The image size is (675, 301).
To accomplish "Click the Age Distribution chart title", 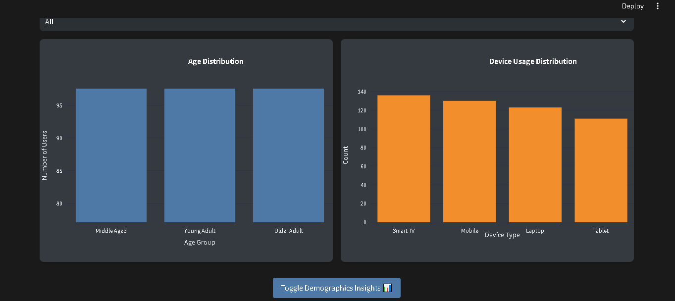I will click(x=215, y=61).
